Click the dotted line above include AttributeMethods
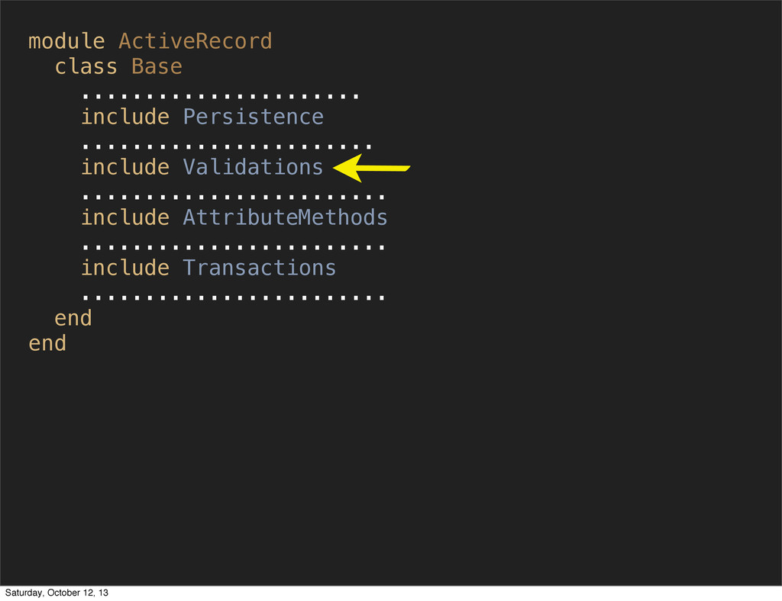 coord(234,197)
